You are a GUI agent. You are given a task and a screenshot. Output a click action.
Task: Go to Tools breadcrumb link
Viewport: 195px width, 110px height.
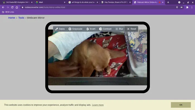pyautogui.click(x=21, y=18)
